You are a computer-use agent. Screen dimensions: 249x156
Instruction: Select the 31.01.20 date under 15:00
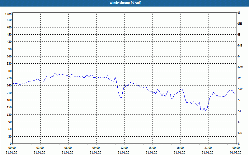point(152,153)
